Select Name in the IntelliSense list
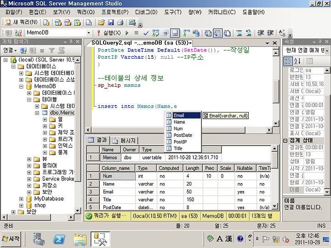This screenshot has width=331, height=248. click(183, 122)
